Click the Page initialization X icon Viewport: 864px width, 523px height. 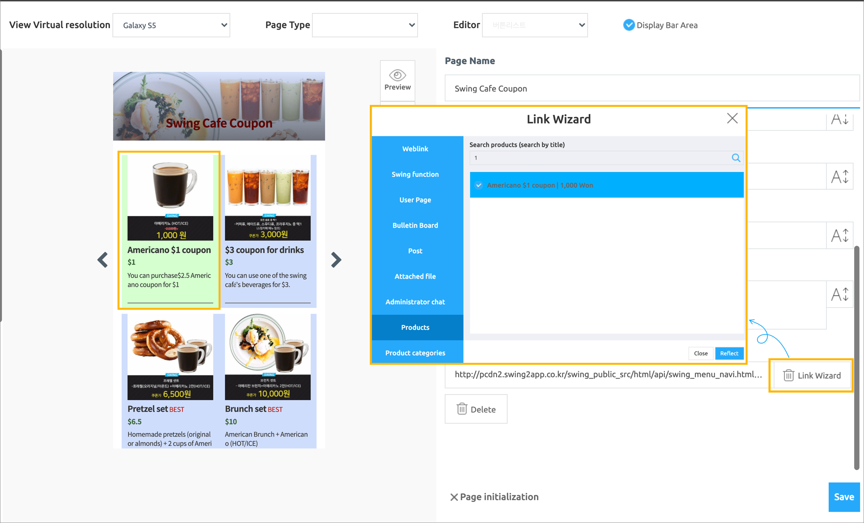click(x=454, y=497)
